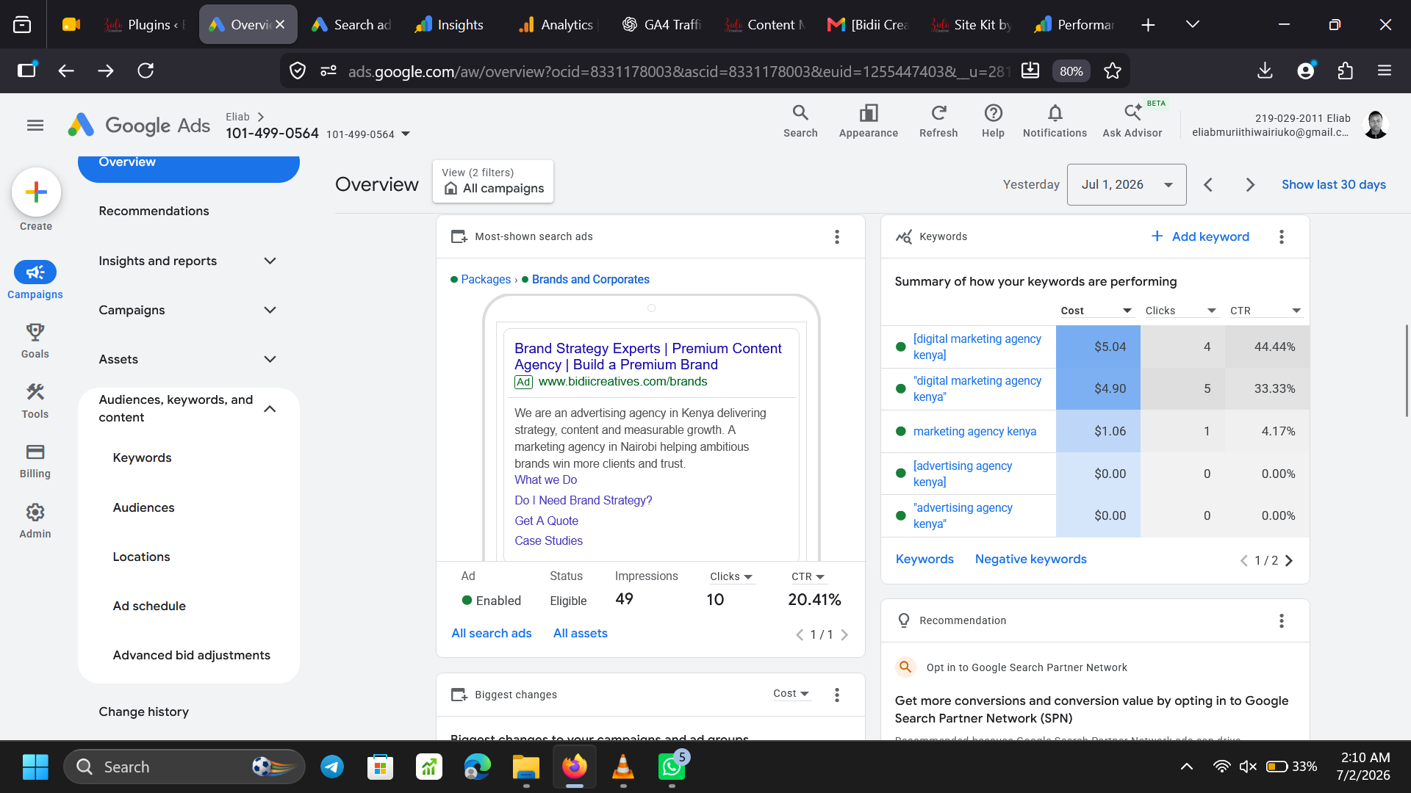Open Billing card icon
The height and width of the screenshot is (793, 1411).
(x=35, y=461)
